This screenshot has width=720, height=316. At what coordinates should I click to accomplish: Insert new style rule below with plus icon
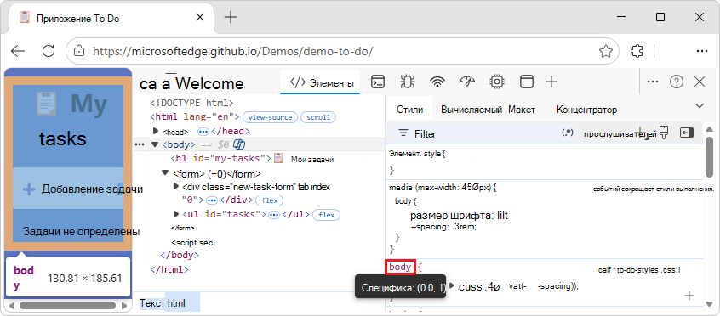pos(689,296)
